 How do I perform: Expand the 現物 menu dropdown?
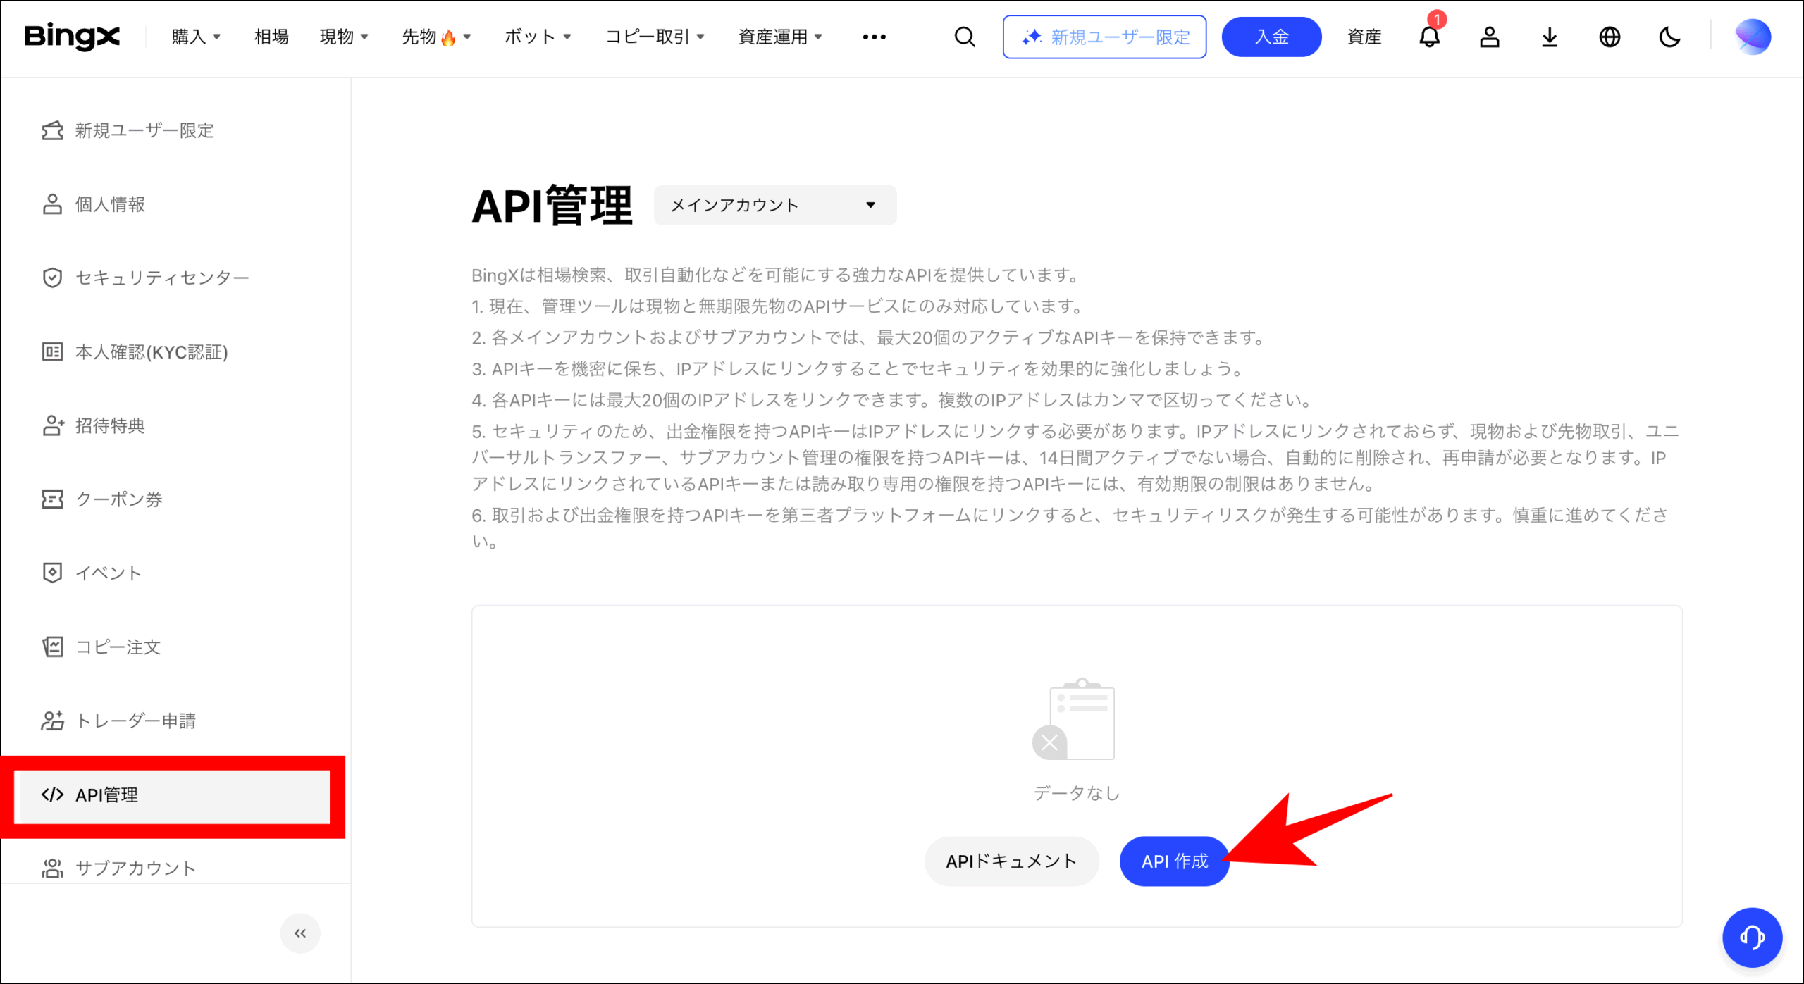(x=344, y=37)
